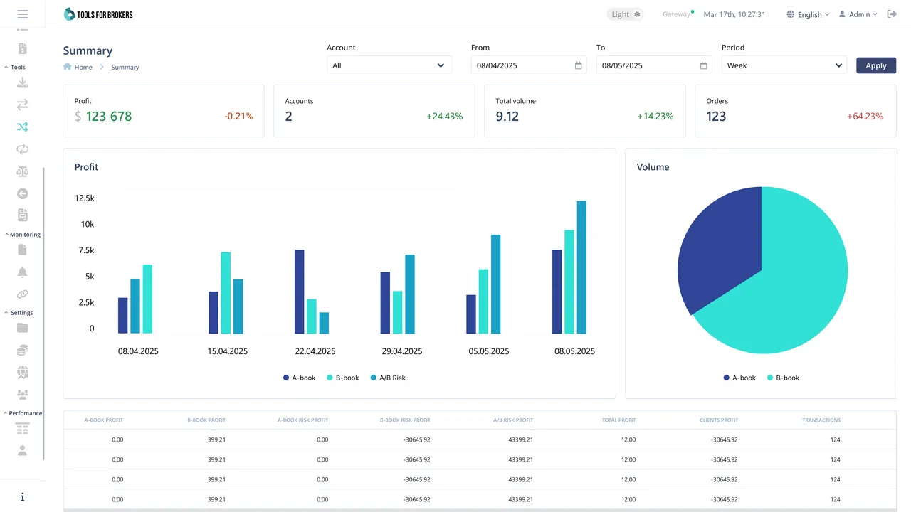911x512 pixels.
Task: Open the hamburger menu at the top left
Action: tap(21, 13)
